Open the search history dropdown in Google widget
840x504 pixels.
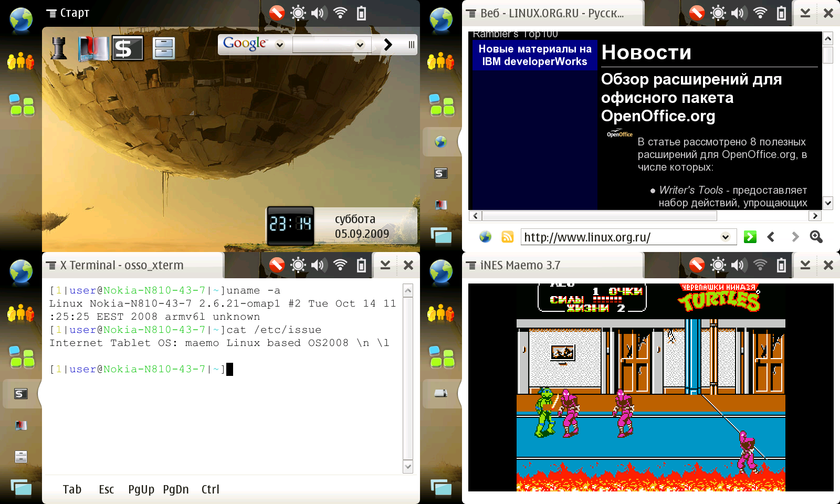tap(360, 45)
